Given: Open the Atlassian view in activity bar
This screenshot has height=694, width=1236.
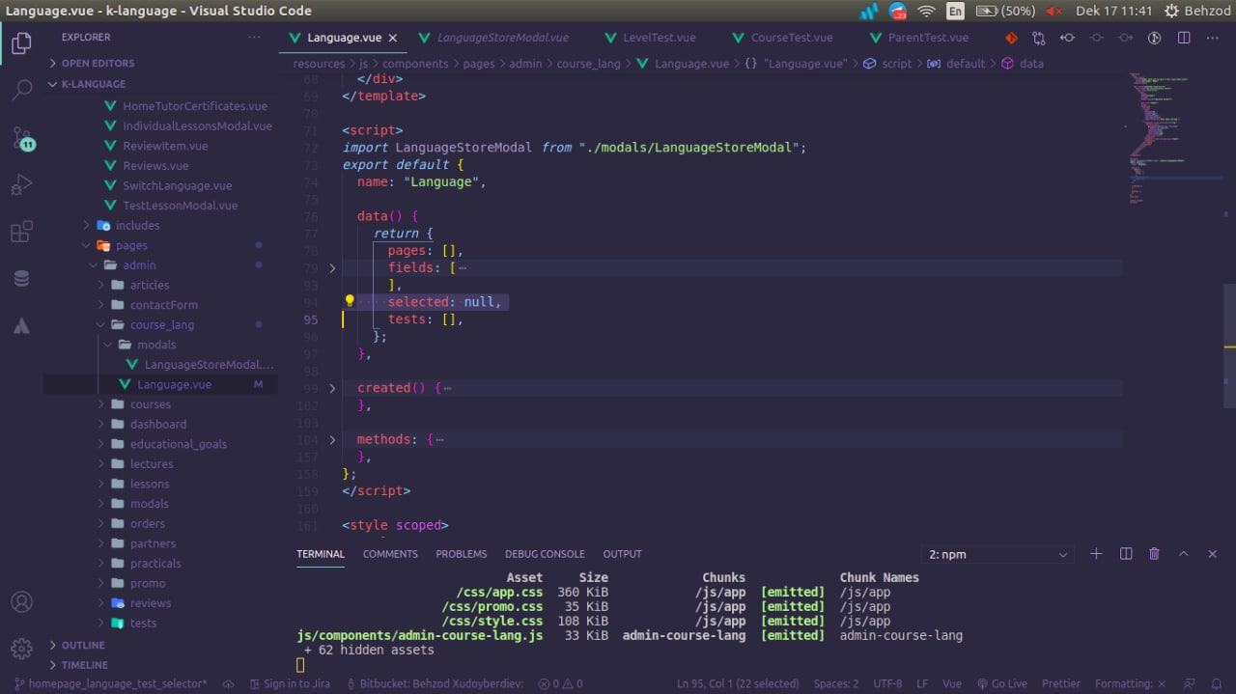Looking at the screenshot, I should click(21, 326).
